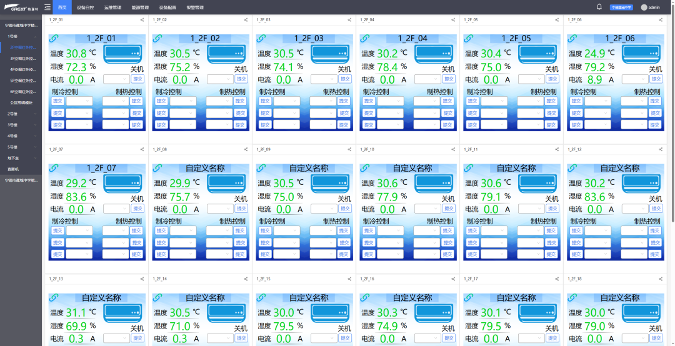Open the notification bell

(599, 7)
